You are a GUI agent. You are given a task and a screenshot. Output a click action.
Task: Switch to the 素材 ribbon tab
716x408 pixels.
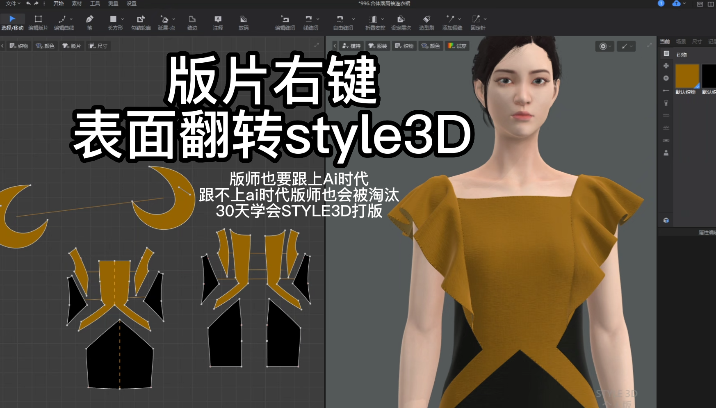click(77, 3)
